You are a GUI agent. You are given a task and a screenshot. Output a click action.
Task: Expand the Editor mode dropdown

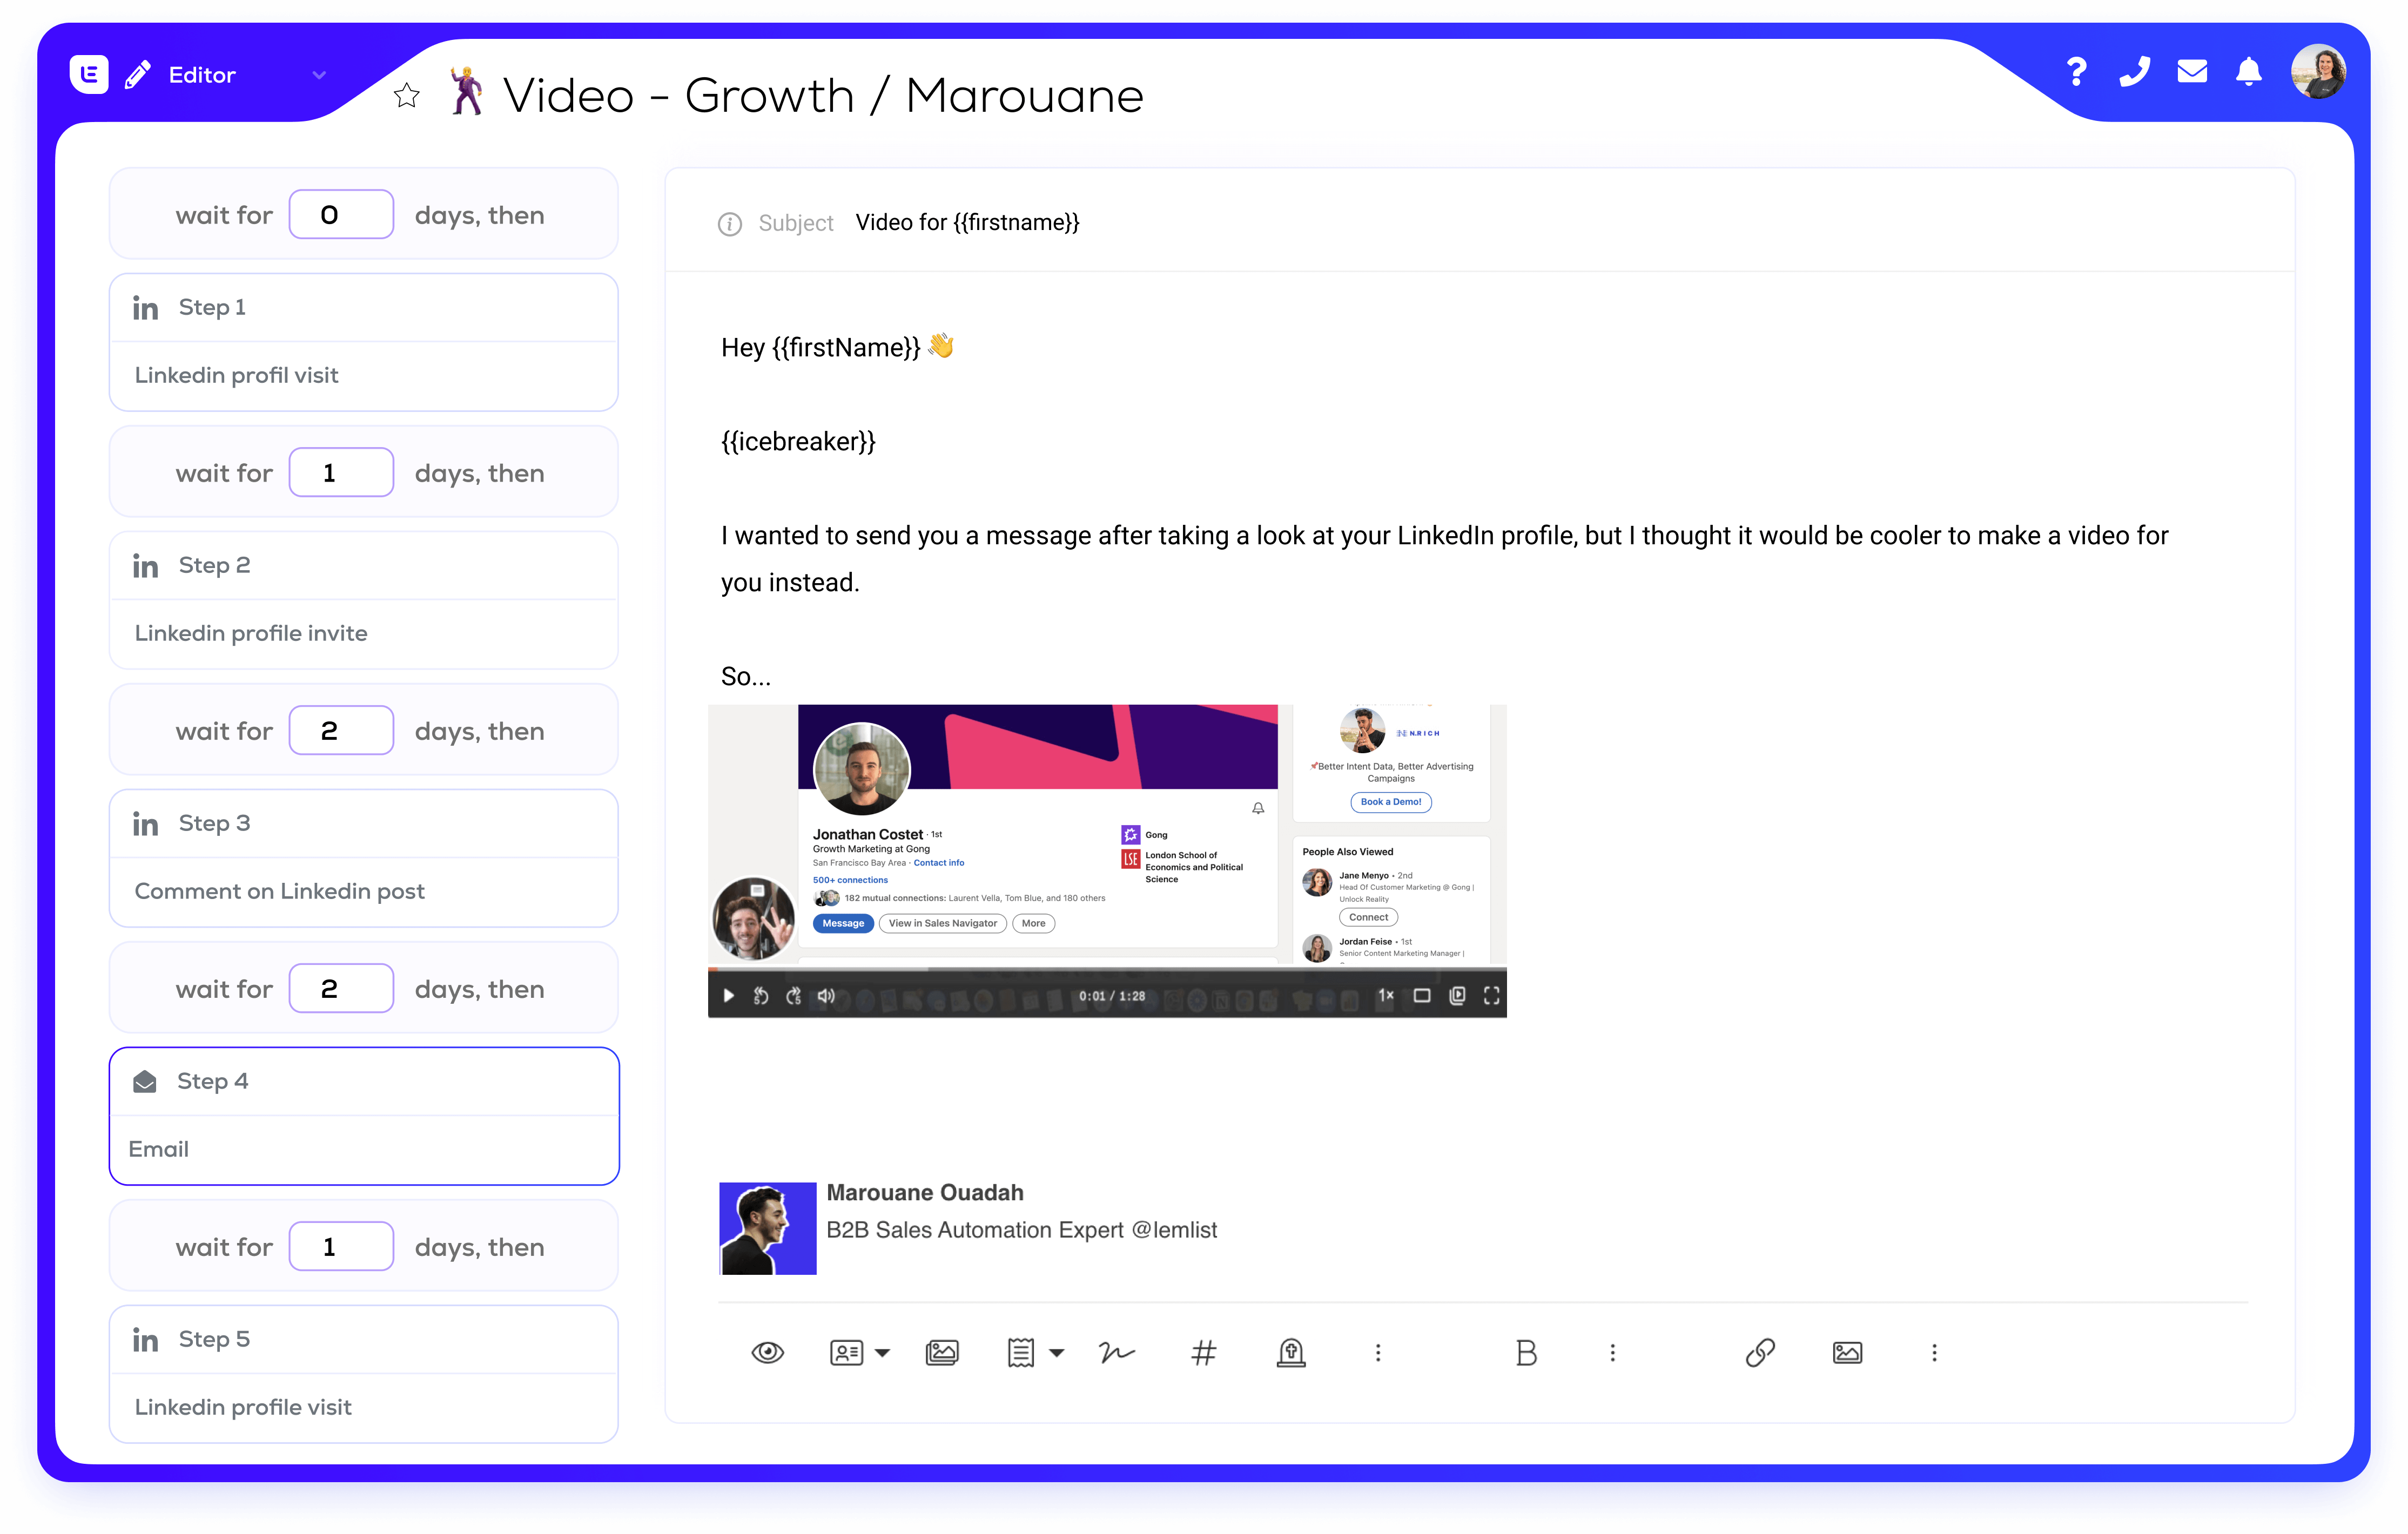[319, 75]
